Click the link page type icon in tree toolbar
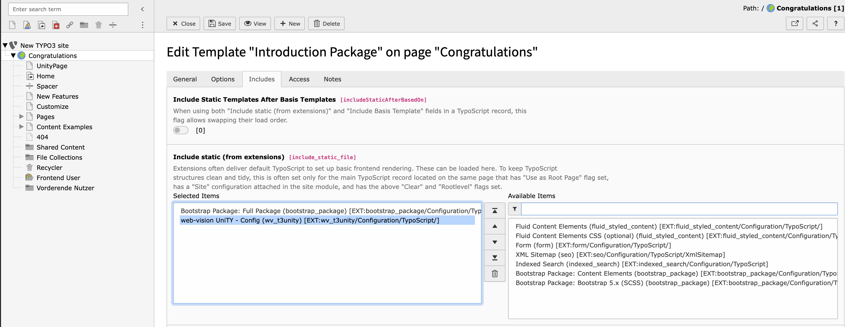This screenshot has height=327, width=845. pos(70,25)
